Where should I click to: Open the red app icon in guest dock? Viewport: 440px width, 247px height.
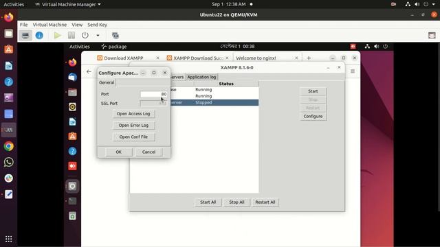point(72,166)
